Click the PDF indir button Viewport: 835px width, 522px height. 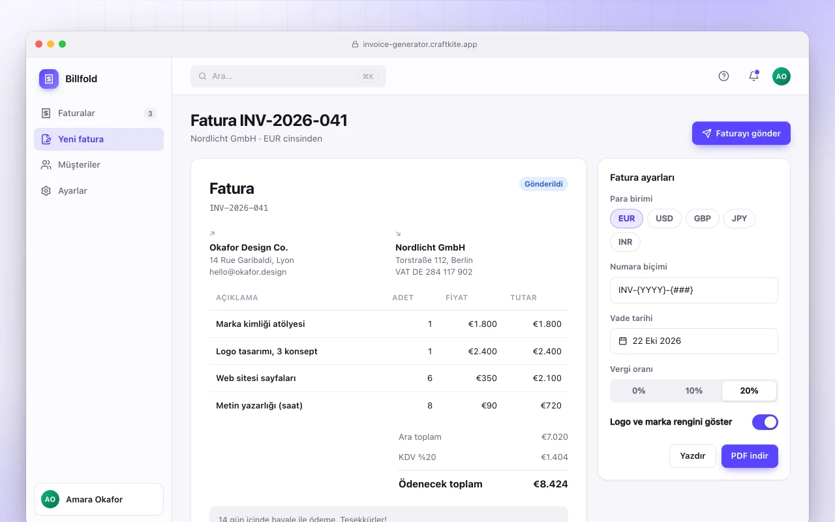(750, 456)
